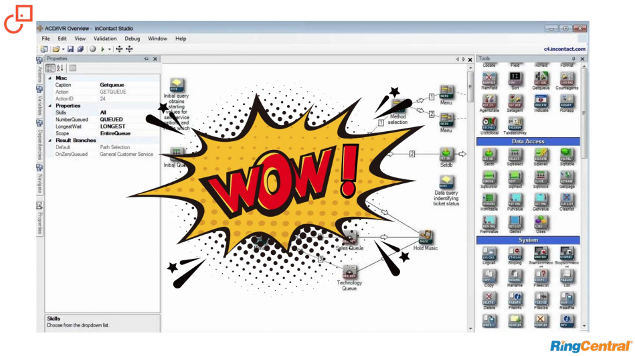Viewport: 635px width, 356px height.
Task: Collapse the Properties group expander
Action: tap(50, 106)
